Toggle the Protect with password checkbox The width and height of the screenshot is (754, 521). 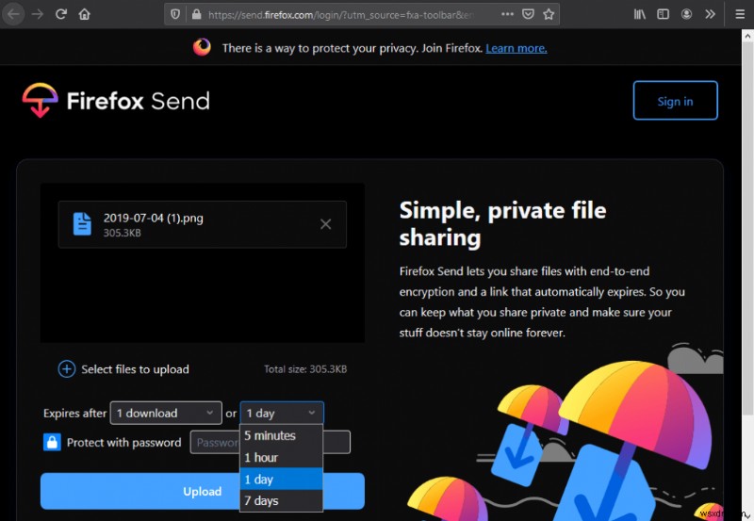point(52,442)
